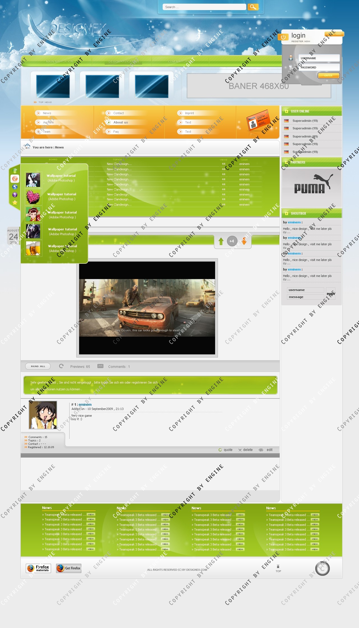Click the READ ALL button
Screen dimensions: 359x628
pyautogui.click(x=38, y=366)
